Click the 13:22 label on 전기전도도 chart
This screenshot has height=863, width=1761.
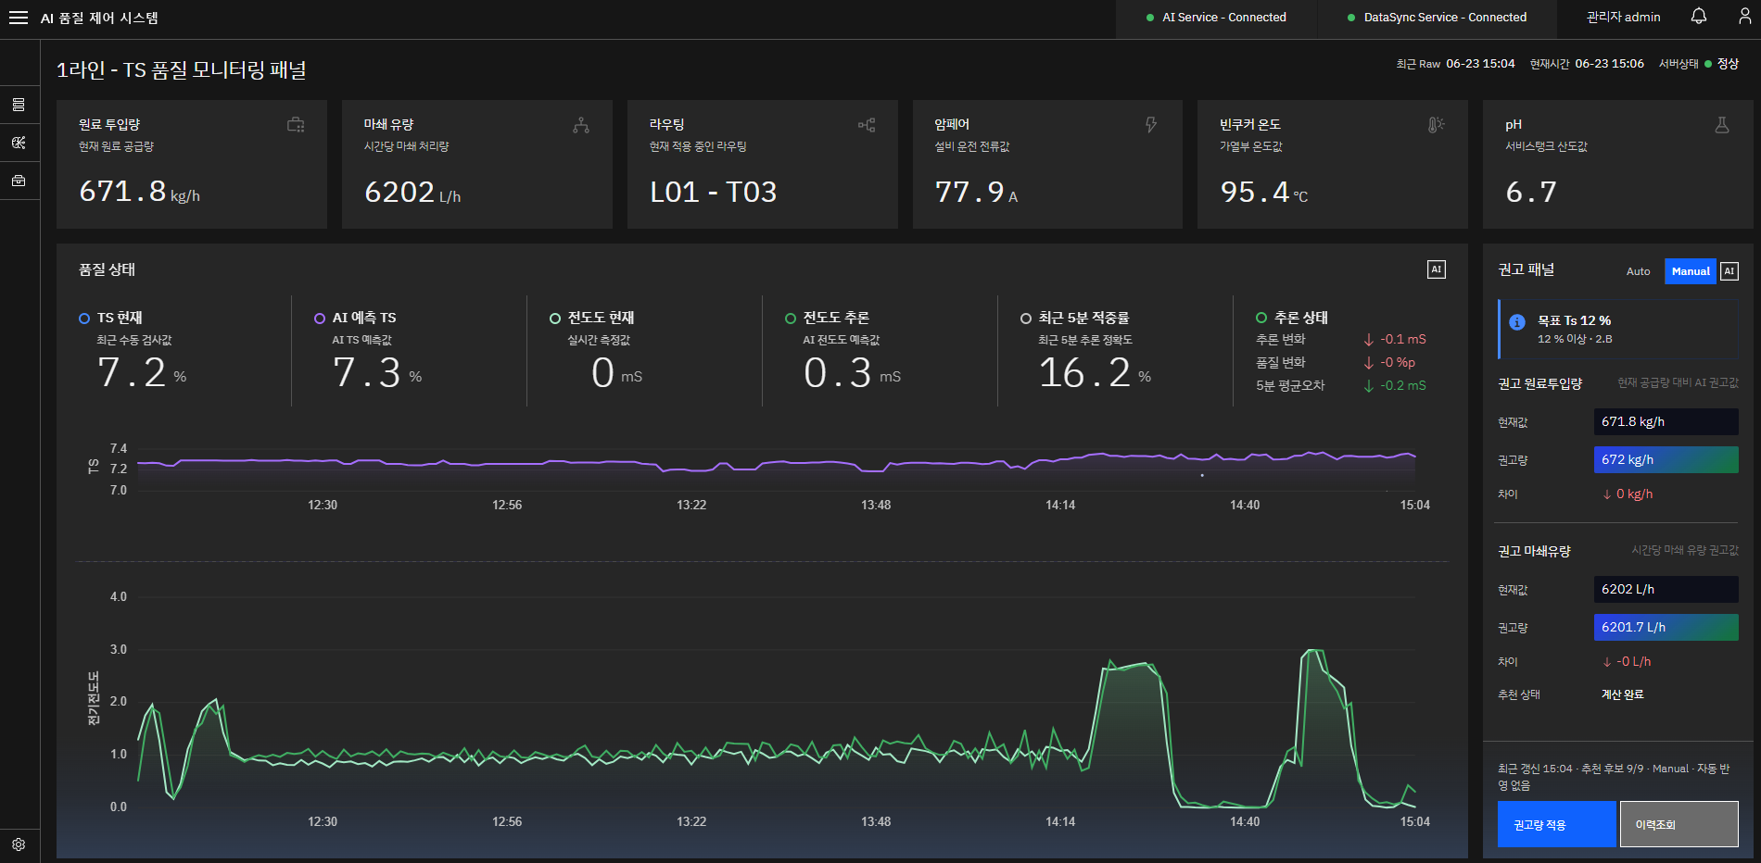691,821
